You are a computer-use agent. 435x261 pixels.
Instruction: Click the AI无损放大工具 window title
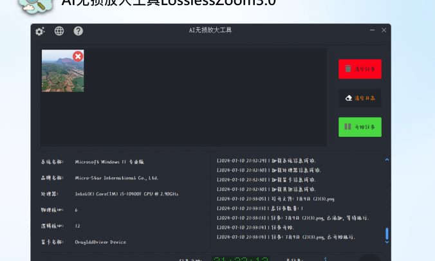[x=210, y=30]
